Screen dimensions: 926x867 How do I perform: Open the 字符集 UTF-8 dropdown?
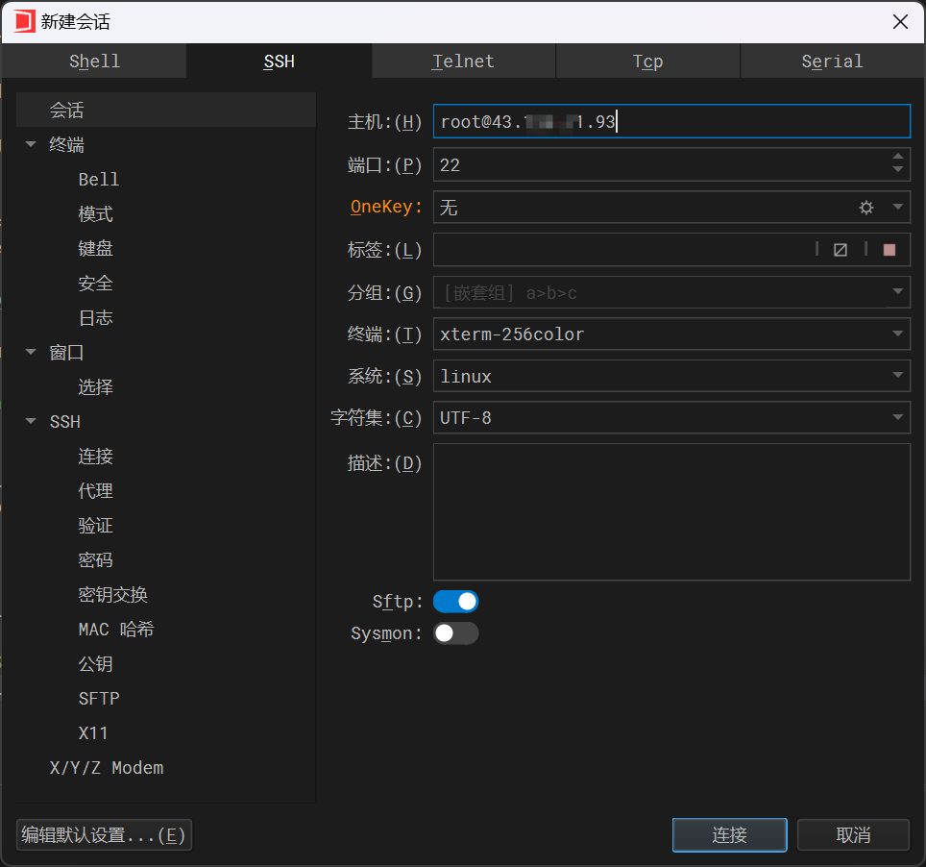(x=897, y=417)
